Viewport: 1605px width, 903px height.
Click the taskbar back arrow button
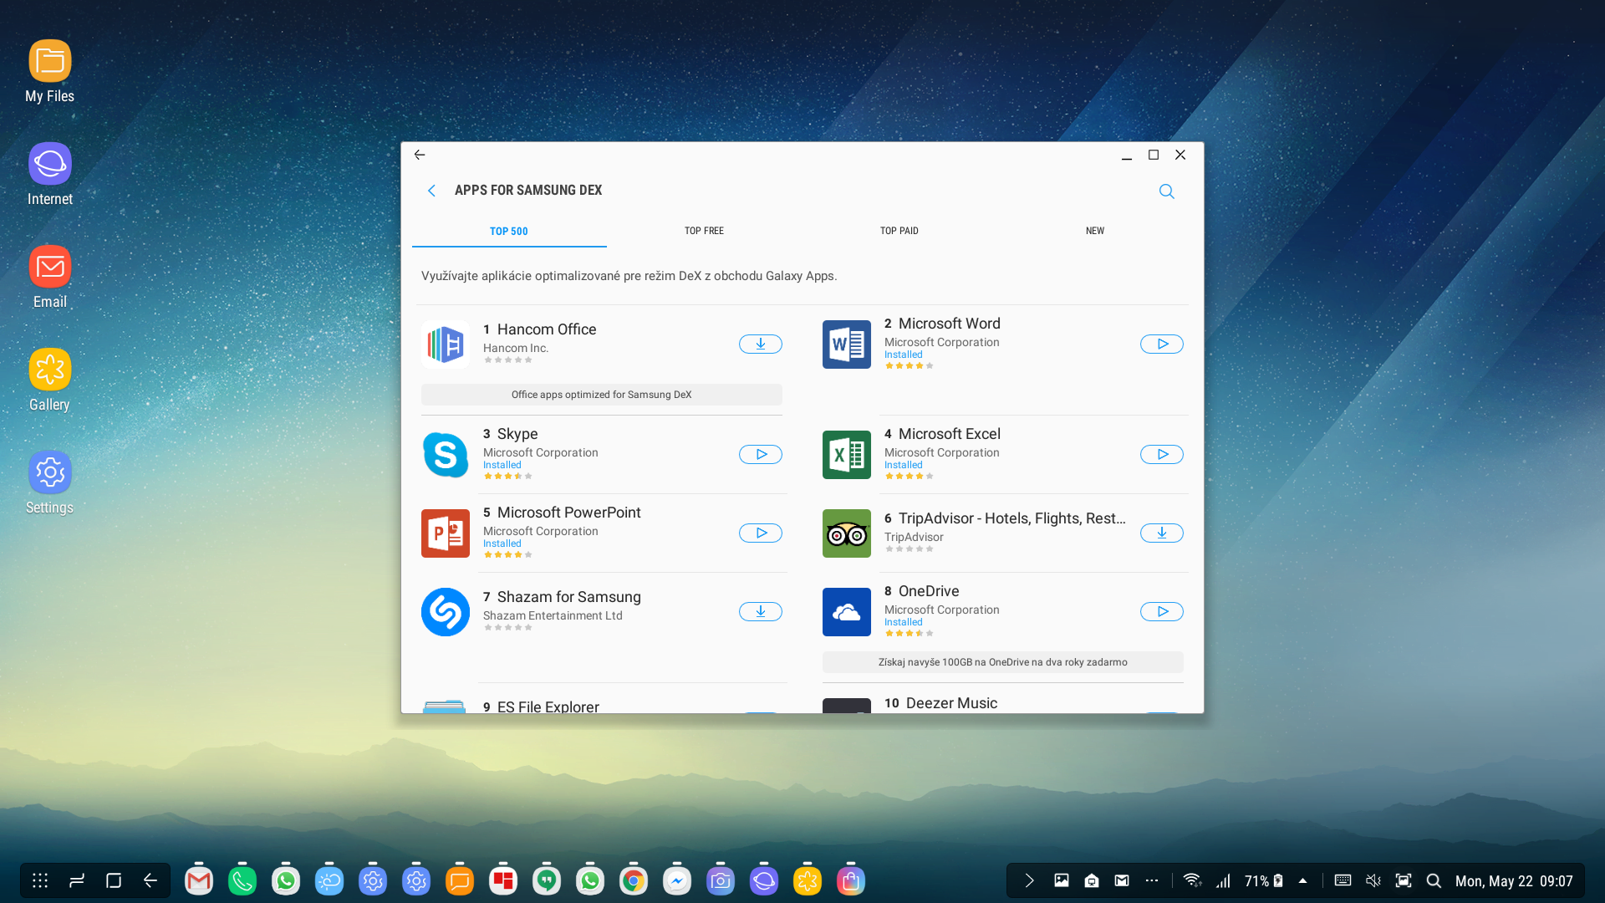pyautogui.click(x=150, y=880)
